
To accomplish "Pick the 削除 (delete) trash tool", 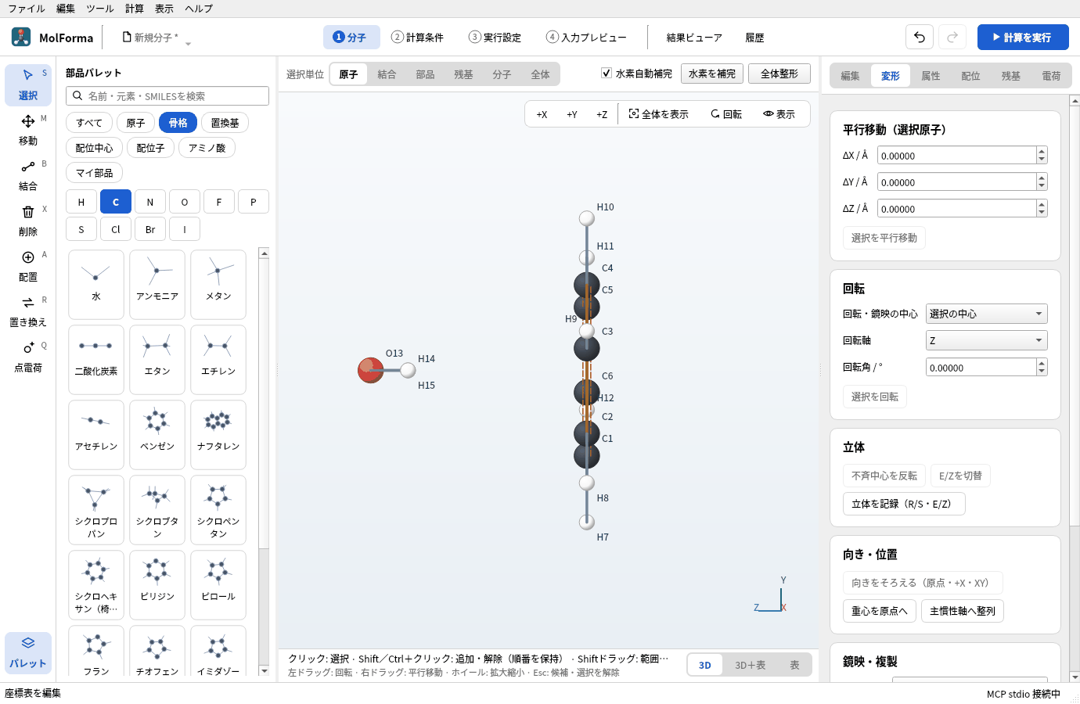I will tap(28, 221).
